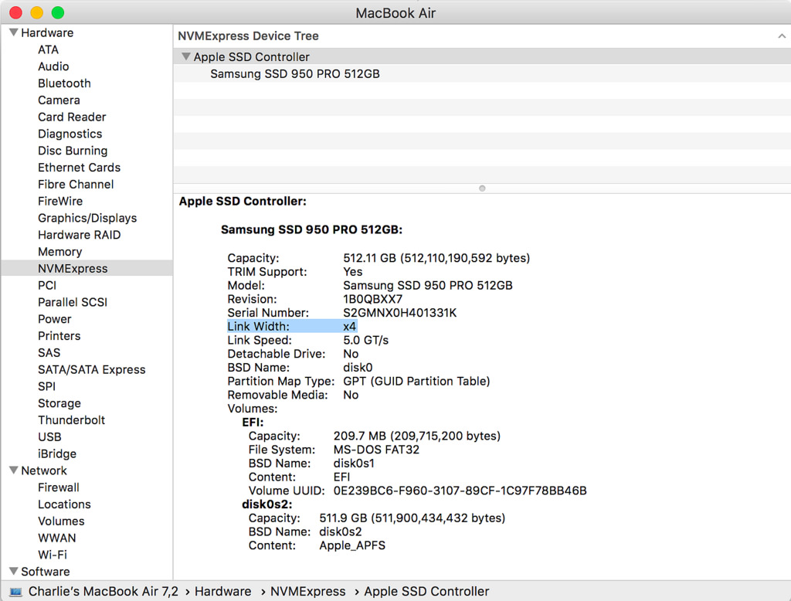The height and width of the screenshot is (601, 791).
Task: Click the Serial Number S2GMNX0H401331K value
Action: 400,312
